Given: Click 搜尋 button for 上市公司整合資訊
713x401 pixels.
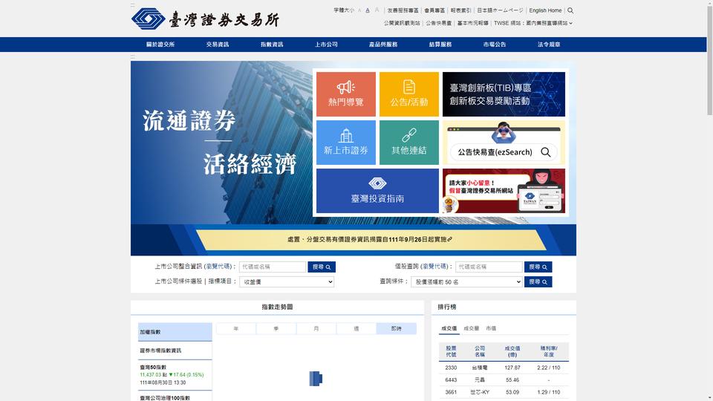Looking at the screenshot, I should click(x=322, y=267).
